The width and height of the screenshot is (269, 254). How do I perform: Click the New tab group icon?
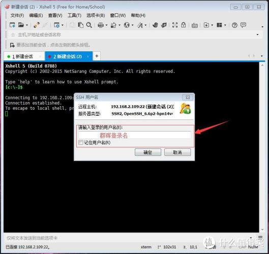[x=206, y=25]
